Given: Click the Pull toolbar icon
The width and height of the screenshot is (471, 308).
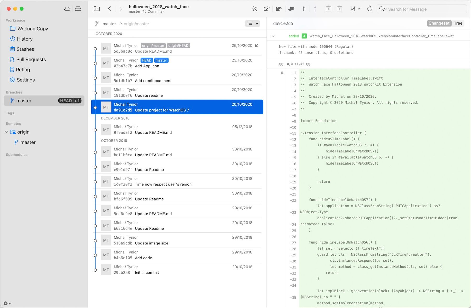Looking at the screenshot, I should coord(279,9).
